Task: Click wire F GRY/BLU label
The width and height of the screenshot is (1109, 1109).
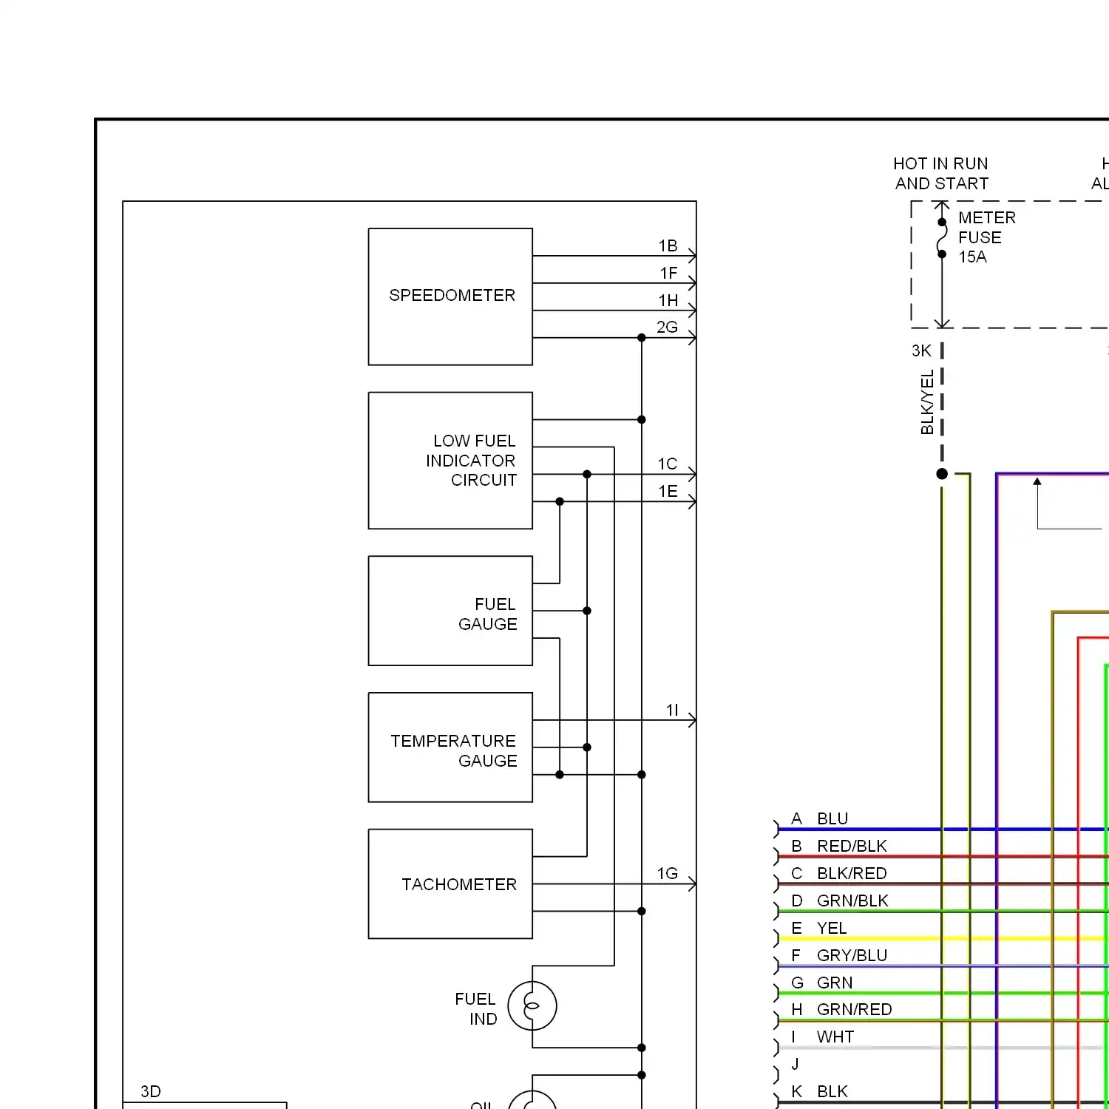Action: [839, 955]
